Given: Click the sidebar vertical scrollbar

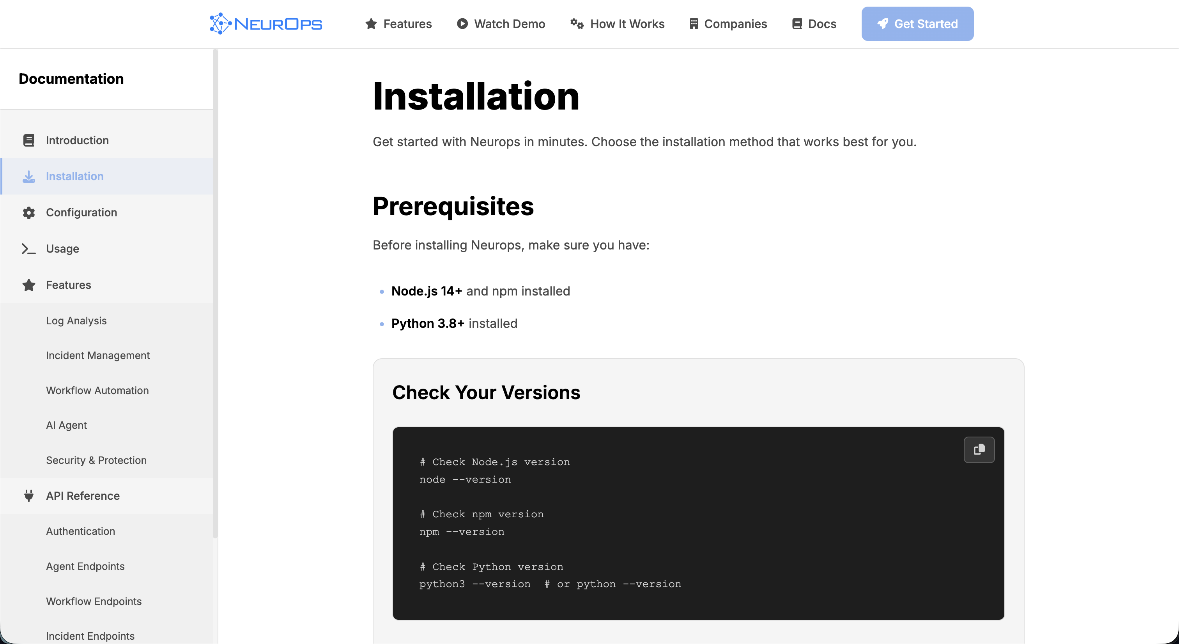Looking at the screenshot, I should click(215, 293).
